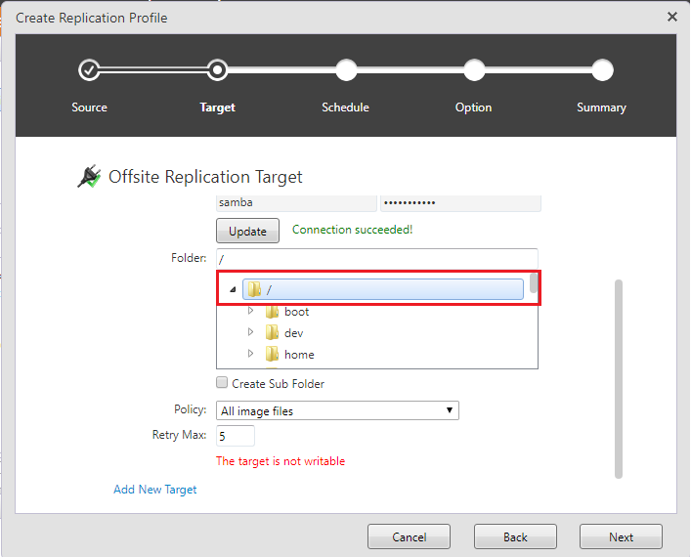Click the samba username field

[296, 203]
